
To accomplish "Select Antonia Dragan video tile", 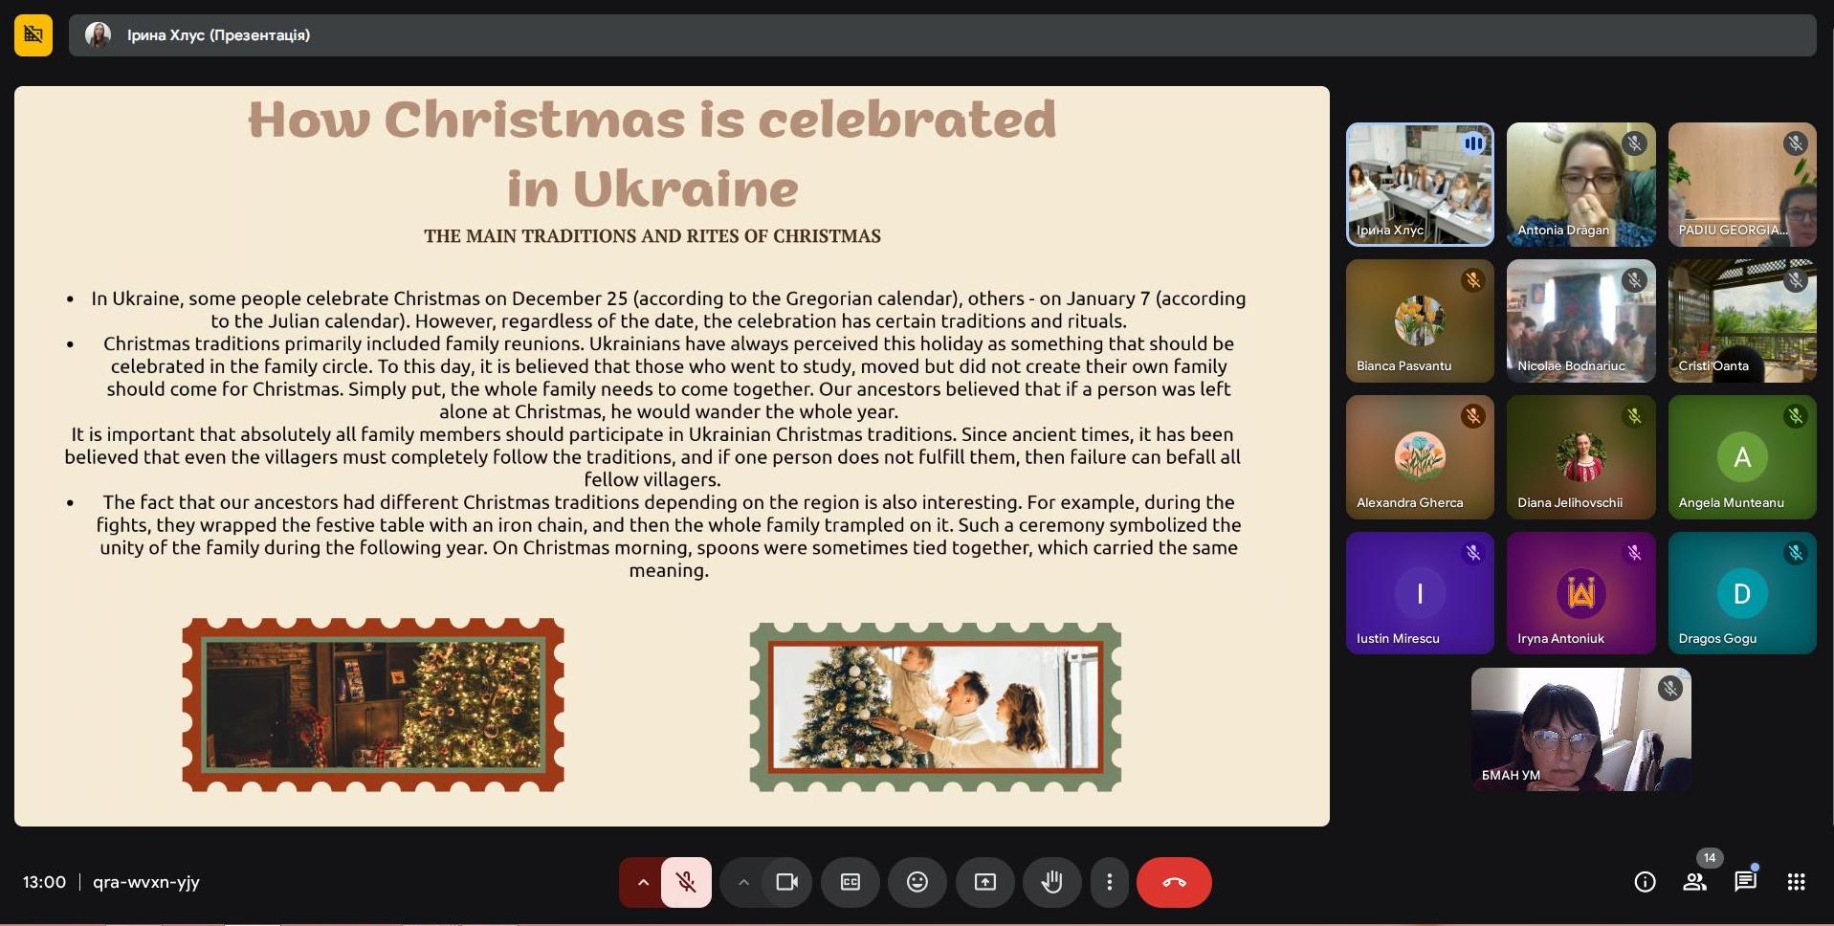I will [1580, 185].
